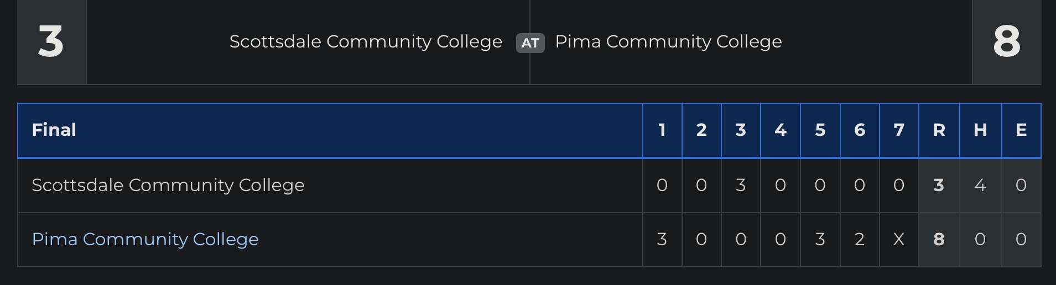
Task: Click Scottsdale's third inning score of 3
Action: [x=741, y=185]
